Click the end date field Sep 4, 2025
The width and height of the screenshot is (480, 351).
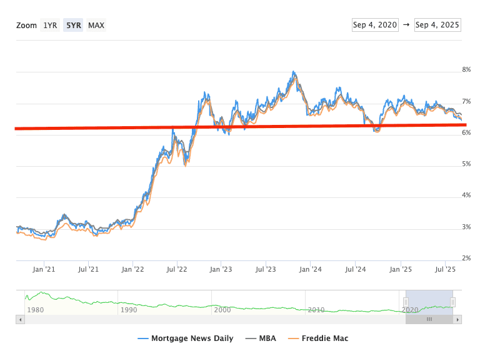click(x=437, y=25)
